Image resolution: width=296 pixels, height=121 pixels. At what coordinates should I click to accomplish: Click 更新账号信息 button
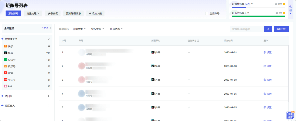click(x=73, y=13)
